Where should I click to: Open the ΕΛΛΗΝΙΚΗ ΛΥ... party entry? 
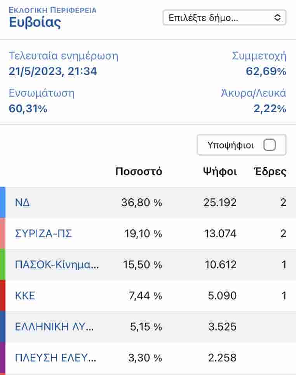[54, 326]
